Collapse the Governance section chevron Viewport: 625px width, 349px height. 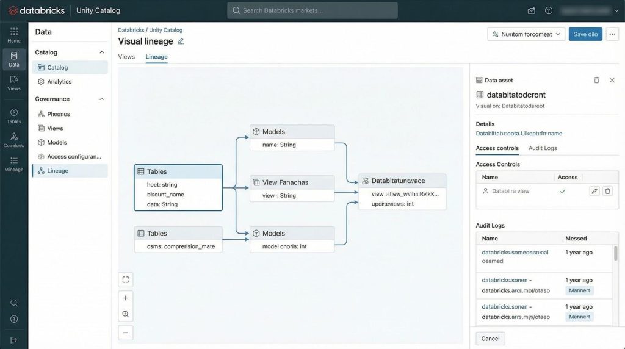click(x=102, y=99)
